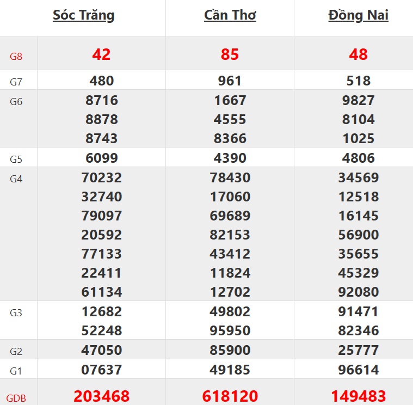Open the Sóc Trăng province link
This screenshot has height=405, width=413.
point(84,15)
